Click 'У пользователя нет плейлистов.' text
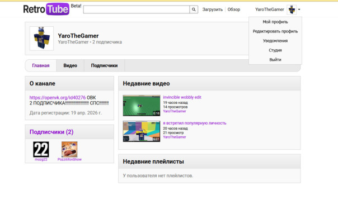 pos(158,175)
